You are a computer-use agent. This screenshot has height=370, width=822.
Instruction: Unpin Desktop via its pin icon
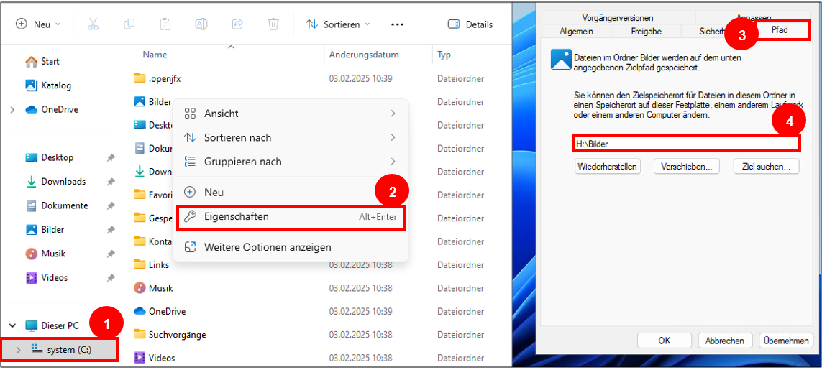[x=111, y=158]
